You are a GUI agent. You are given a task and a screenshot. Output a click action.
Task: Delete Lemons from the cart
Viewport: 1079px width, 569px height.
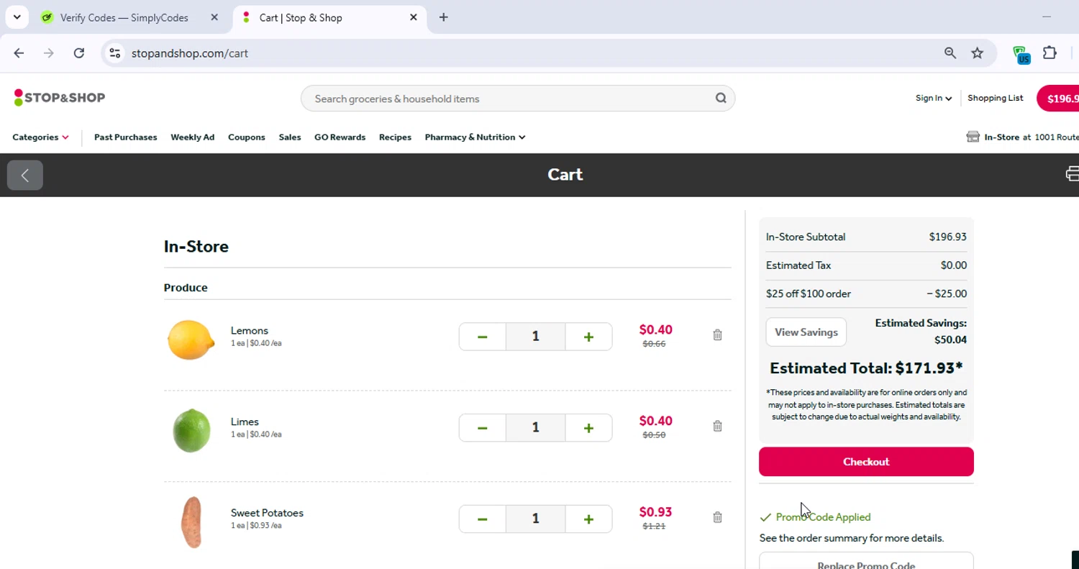(717, 335)
